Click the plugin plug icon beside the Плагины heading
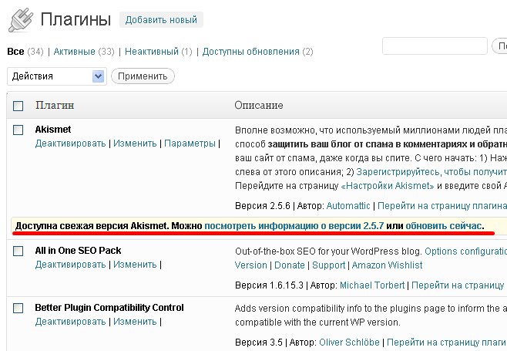Image resolution: width=507 pixels, height=351 pixels. (x=21, y=20)
